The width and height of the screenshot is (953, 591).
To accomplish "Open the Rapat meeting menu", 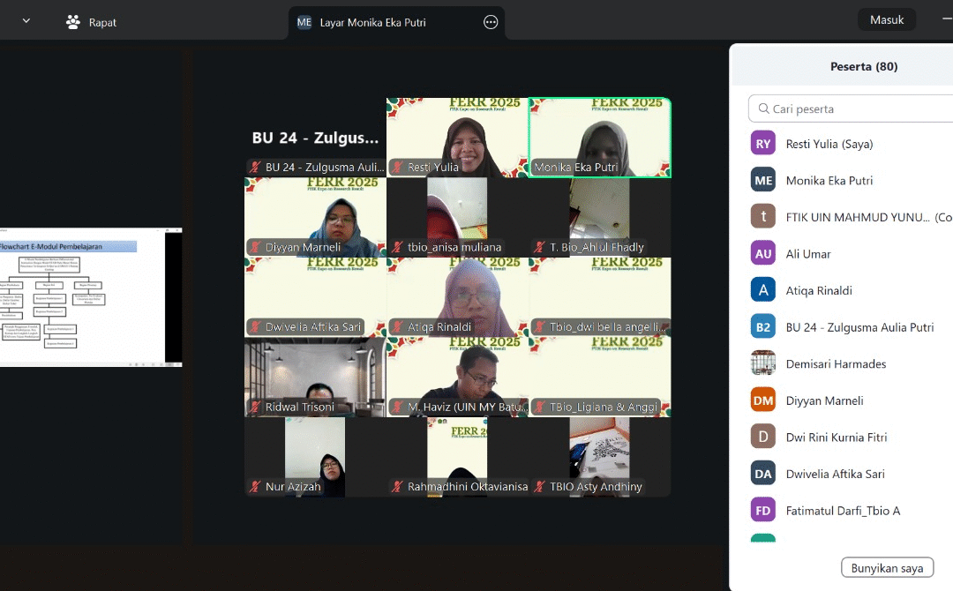I will tap(92, 22).
